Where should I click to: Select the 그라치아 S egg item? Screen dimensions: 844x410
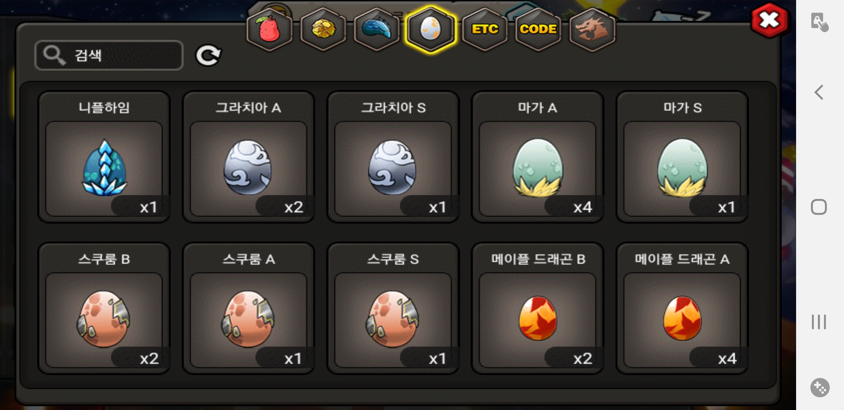click(x=393, y=157)
